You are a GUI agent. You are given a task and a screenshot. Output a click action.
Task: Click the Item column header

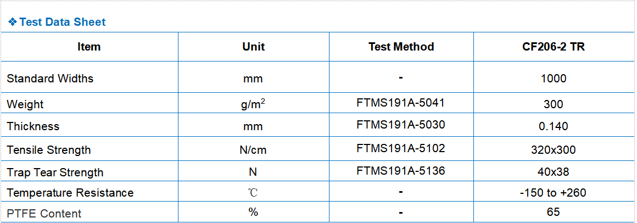coord(89,47)
